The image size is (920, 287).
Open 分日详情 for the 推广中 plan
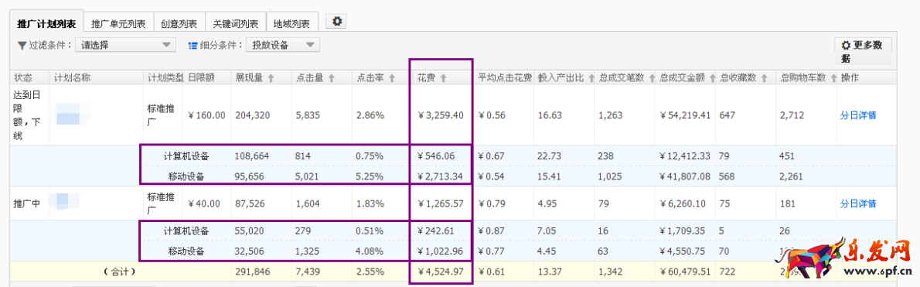point(858,203)
